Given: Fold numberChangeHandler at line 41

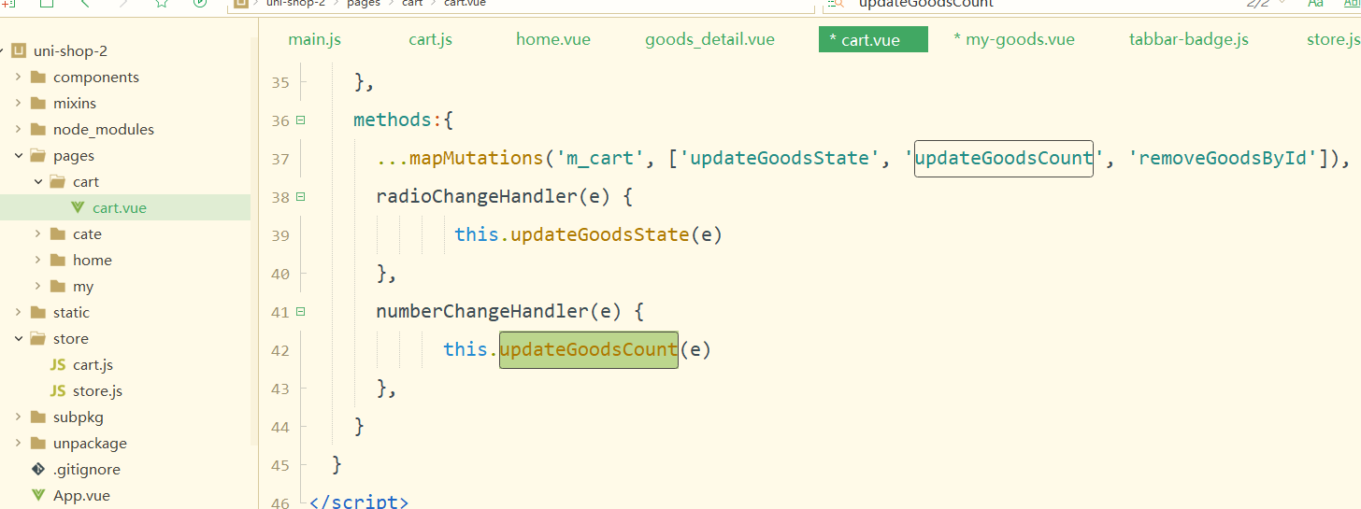Looking at the screenshot, I should 300,312.
